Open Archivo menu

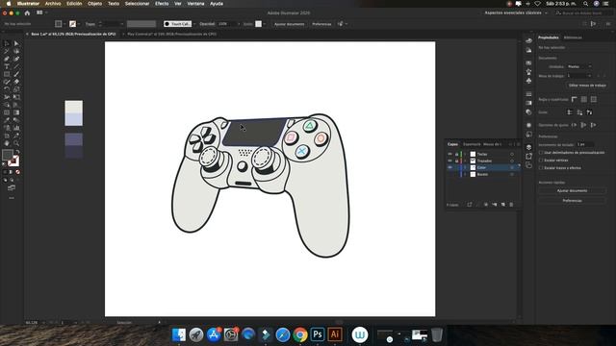click(53, 4)
